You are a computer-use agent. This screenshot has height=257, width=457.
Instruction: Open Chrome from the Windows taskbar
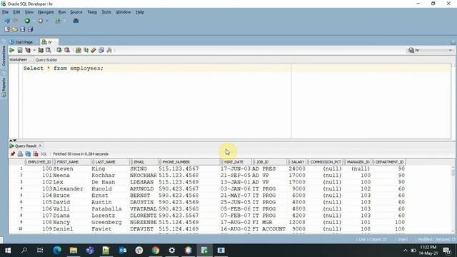tap(156, 251)
